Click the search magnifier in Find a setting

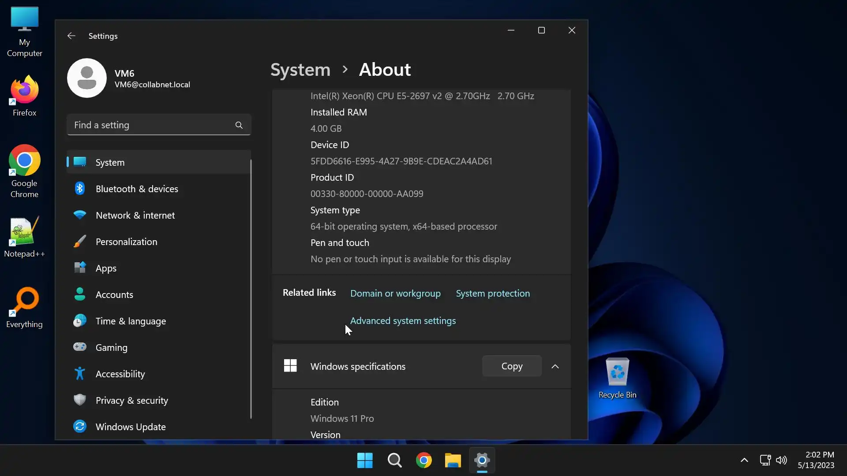(239, 125)
